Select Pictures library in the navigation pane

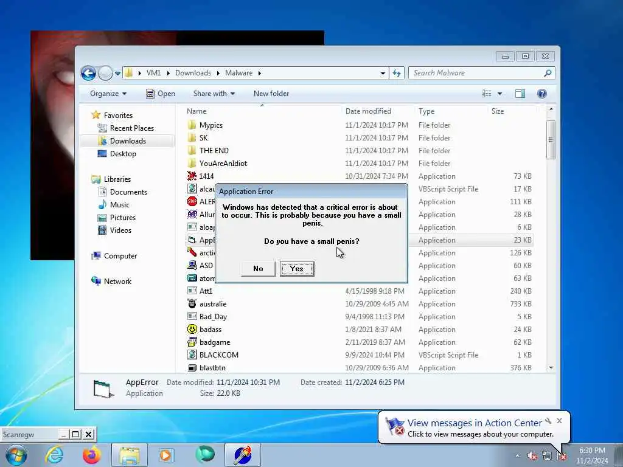click(x=122, y=218)
